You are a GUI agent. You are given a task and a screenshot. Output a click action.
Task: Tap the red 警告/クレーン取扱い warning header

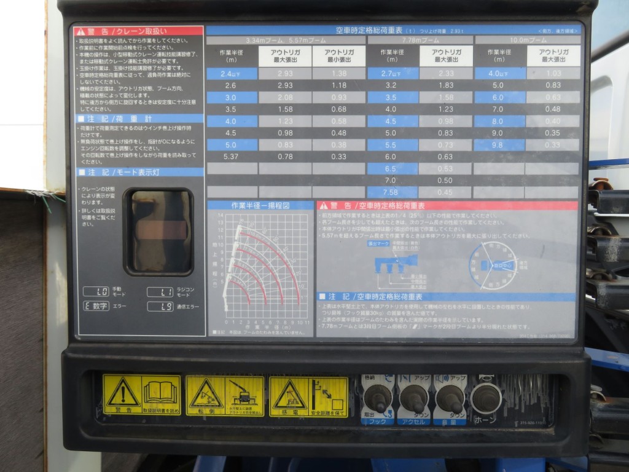pos(138,31)
